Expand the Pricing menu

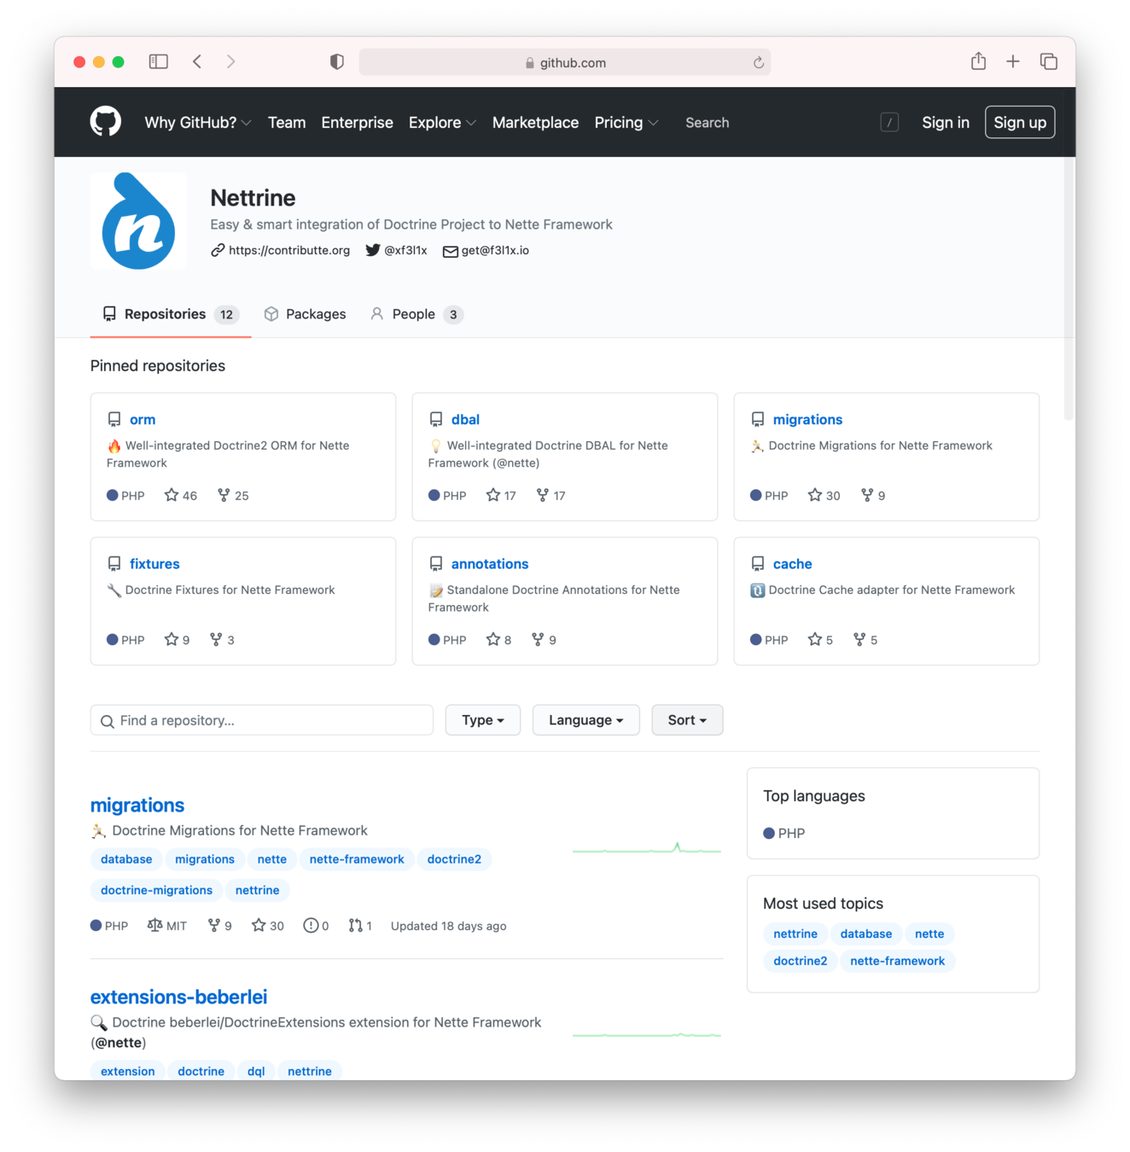click(x=626, y=122)
